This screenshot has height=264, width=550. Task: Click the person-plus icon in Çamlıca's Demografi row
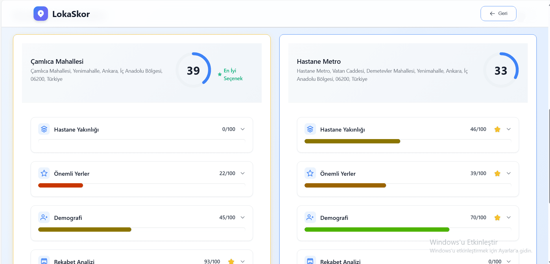44,218
